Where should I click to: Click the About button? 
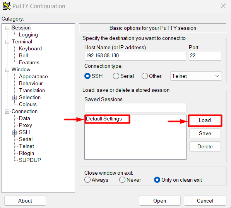tap(25, 201)
